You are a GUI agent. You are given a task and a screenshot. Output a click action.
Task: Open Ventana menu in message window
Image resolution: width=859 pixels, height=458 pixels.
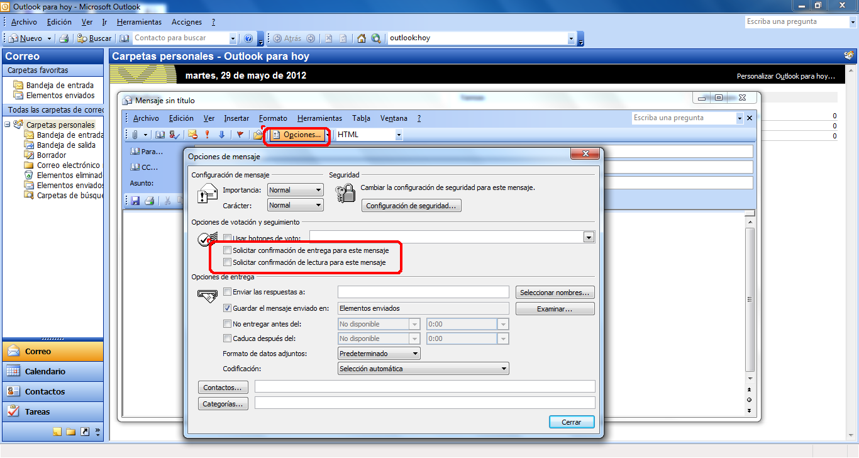(x=394, y=118)
